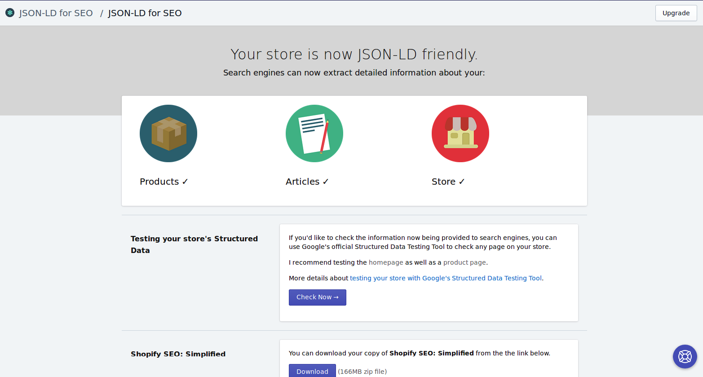This screenshot has height=377, width=703.
Task: Click the Store label under its icon
Action: click(443, 181)
